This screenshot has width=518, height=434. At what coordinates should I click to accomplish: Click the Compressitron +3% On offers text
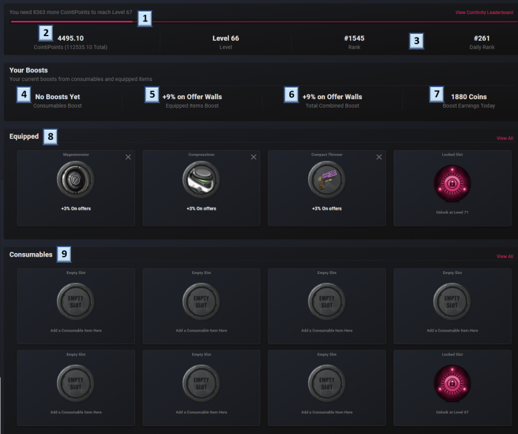coord(201,208)
